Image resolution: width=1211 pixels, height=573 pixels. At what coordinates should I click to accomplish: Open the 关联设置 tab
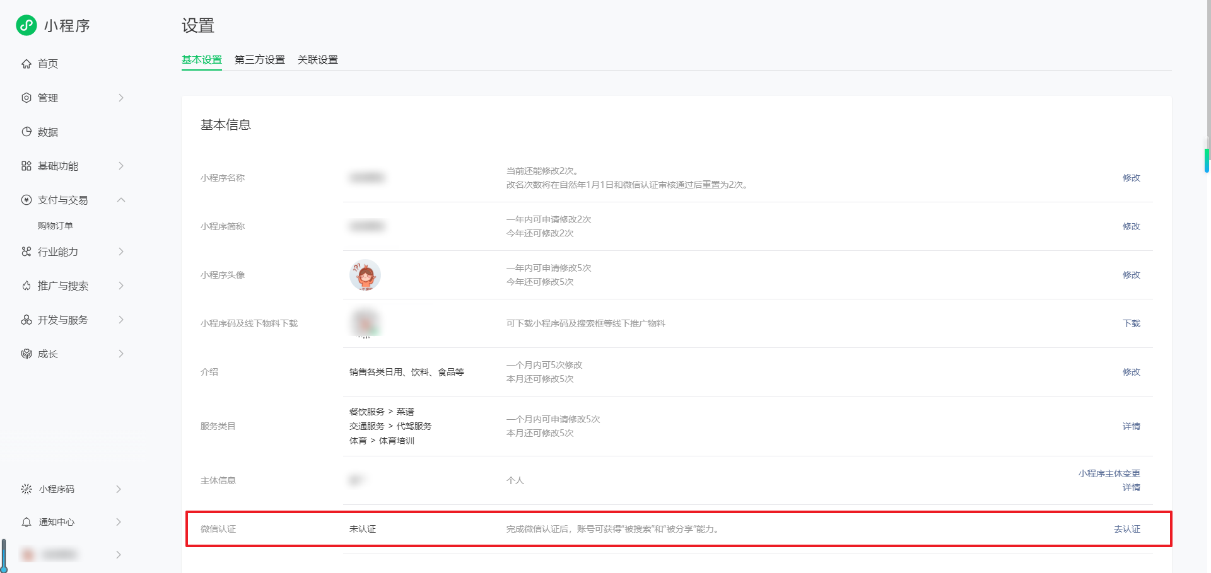coord(317,60)
